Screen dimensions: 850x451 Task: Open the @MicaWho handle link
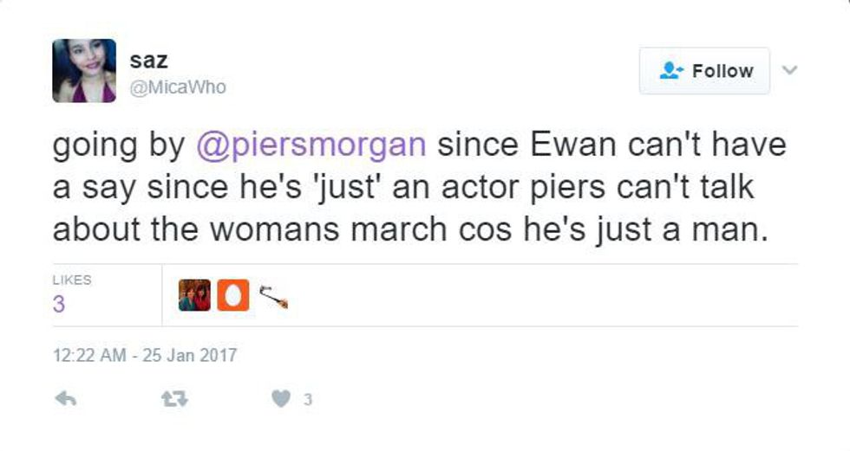pos(177,87)
